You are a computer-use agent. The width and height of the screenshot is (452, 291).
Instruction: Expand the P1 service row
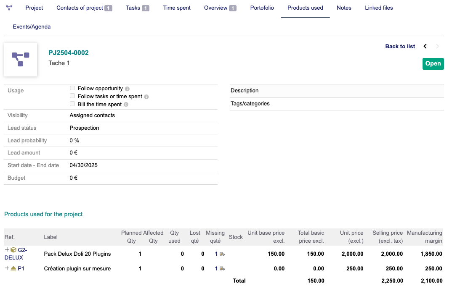pos(7,268)
